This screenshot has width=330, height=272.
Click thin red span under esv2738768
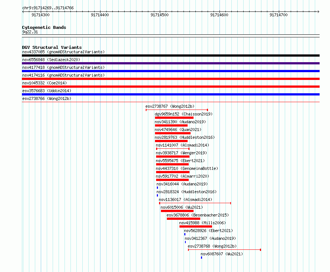coord(225,250)
